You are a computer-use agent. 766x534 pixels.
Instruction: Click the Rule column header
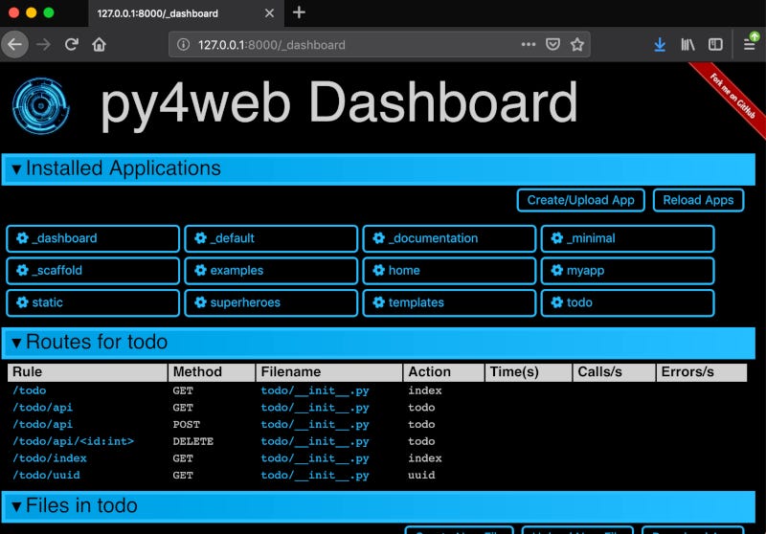coord(87,372)
